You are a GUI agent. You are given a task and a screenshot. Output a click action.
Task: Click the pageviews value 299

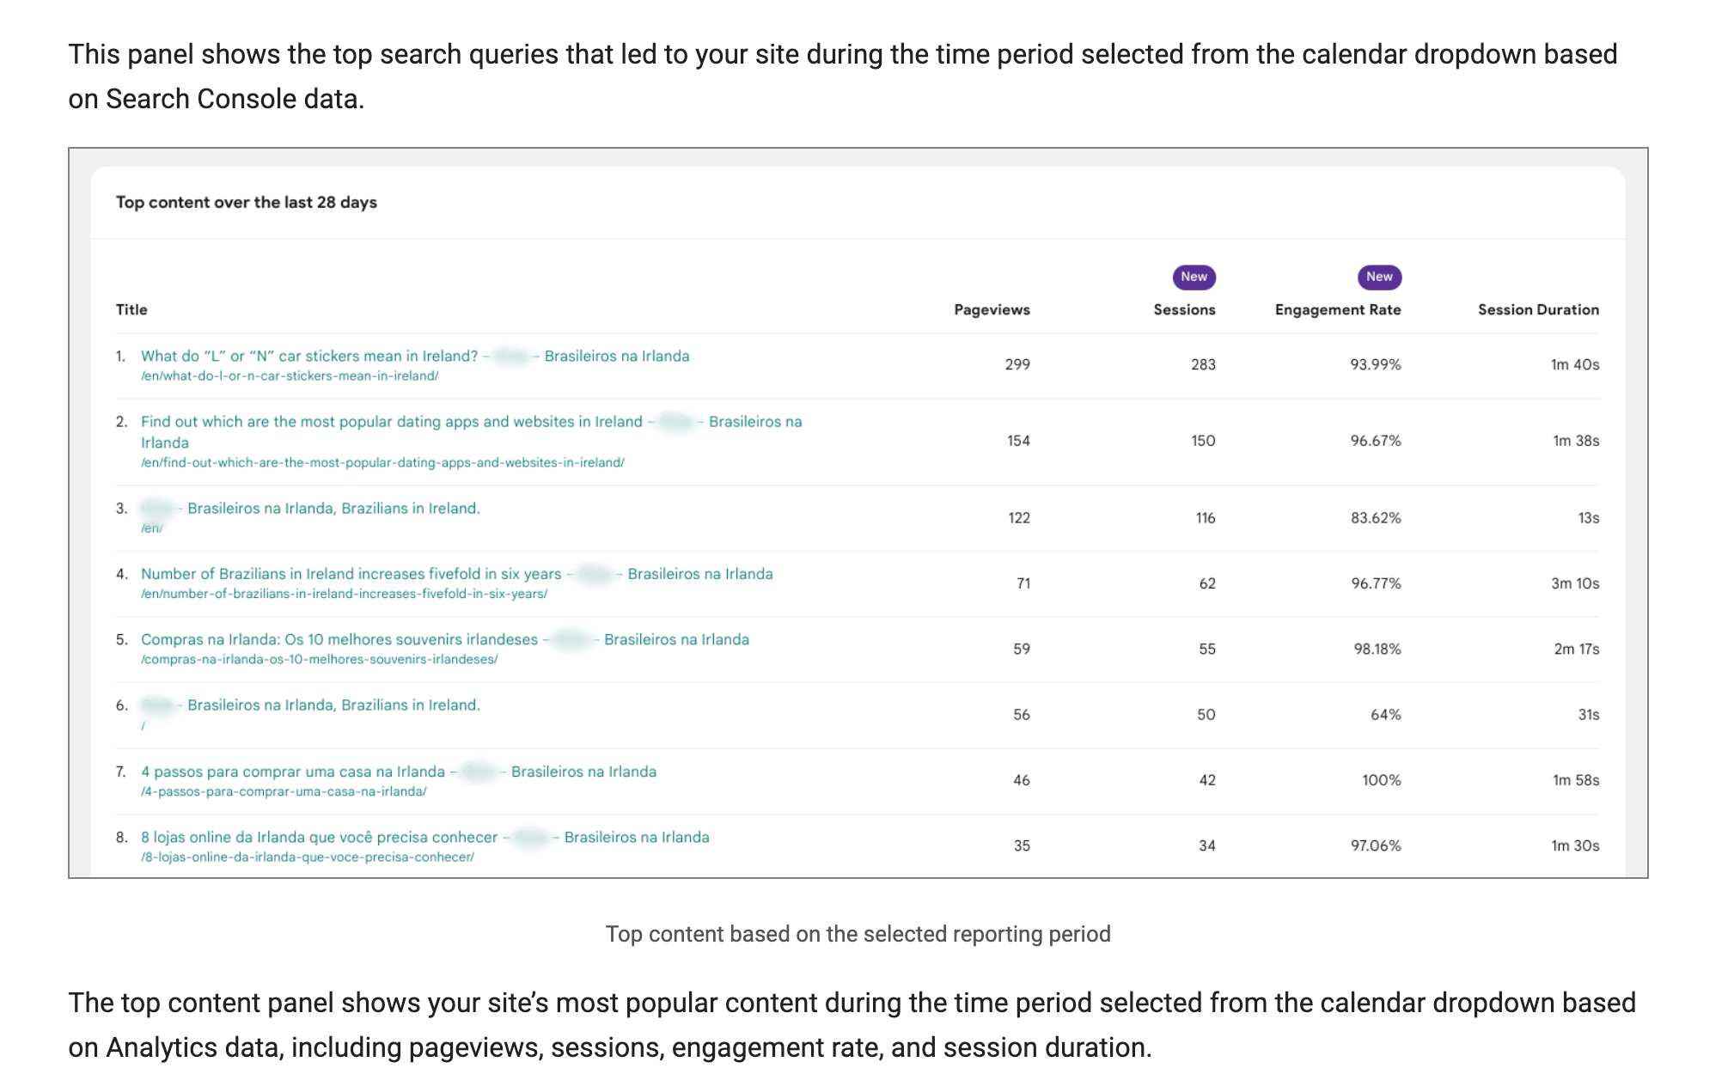(1017, 364)
